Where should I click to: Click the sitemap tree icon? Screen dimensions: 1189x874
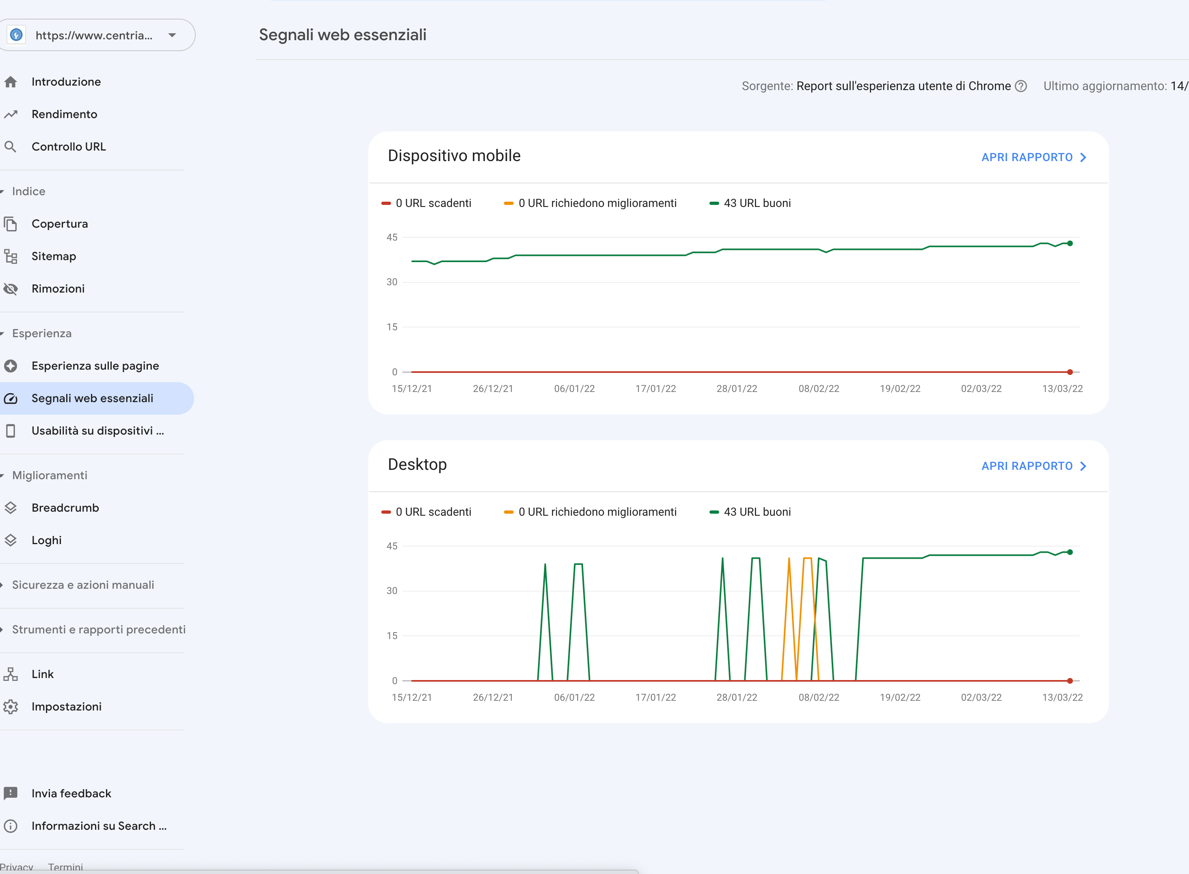[x=11, y=256]
